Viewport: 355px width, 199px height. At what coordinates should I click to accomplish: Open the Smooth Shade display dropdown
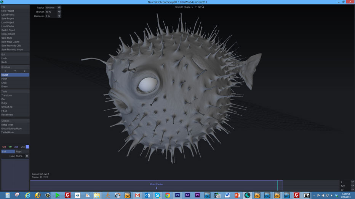click(184, 7)
